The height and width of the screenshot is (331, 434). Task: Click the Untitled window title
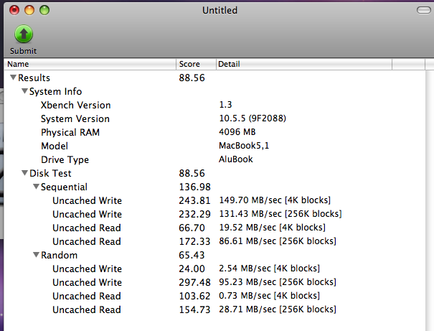220,10
